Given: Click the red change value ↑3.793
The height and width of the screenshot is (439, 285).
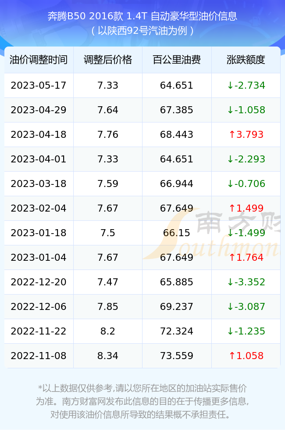Looking at the screenshot, I should pos(246,135).
